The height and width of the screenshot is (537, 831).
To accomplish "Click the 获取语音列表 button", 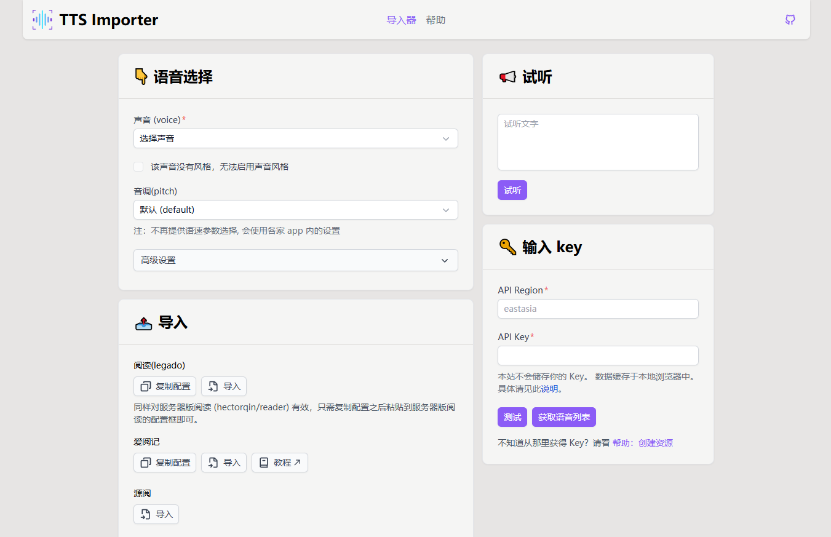I will tap(564, 417).
